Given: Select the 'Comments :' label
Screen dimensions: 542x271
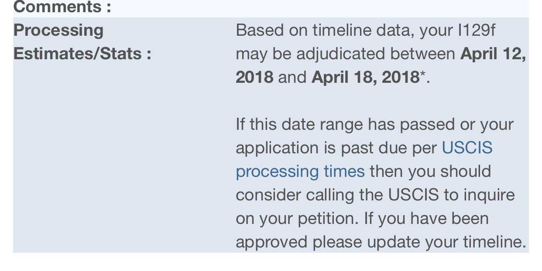Looking at the screenshot, I should pyautogui.click(x=62, y=7).
